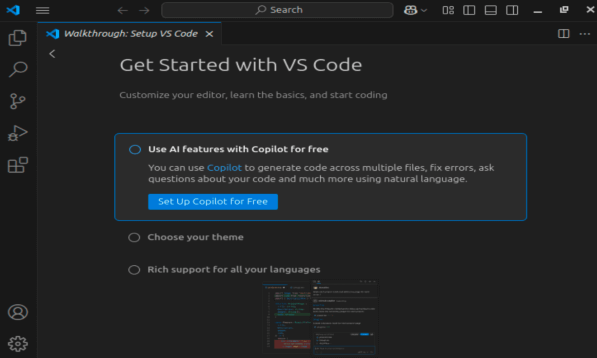This screenshot has height=358, width=597.
Task: Open the Extensions view
Action: click(x=18, y=165)
